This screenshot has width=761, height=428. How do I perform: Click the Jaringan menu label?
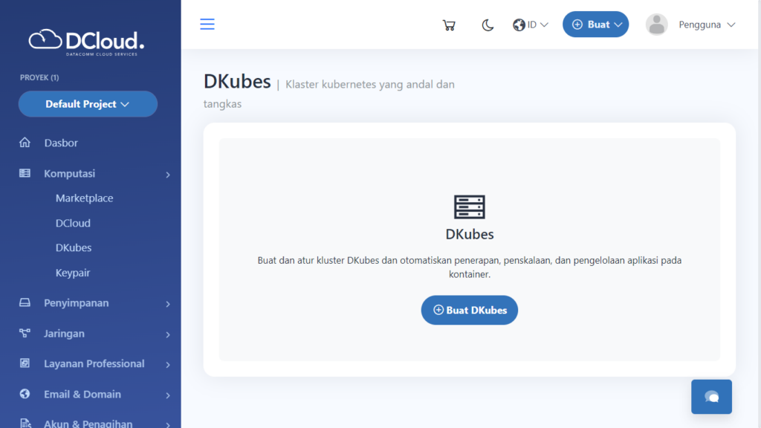64,334
